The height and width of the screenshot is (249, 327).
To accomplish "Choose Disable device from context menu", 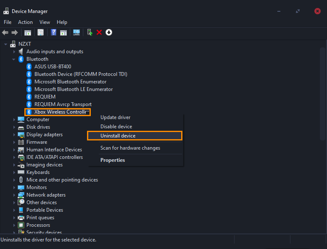I will pos(136,127).
